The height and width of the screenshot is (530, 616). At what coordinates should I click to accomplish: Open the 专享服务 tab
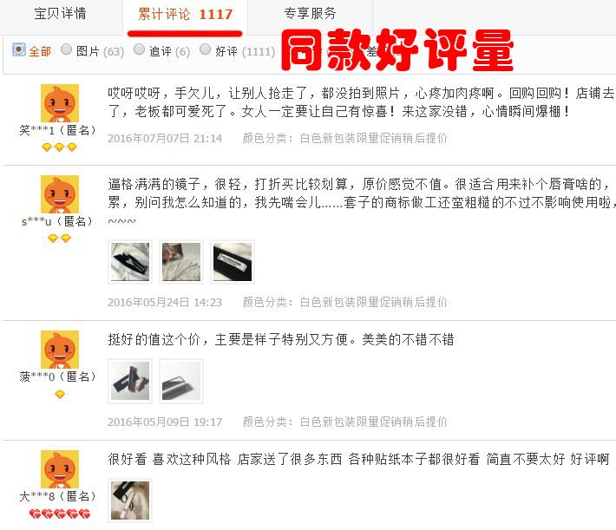click(310, 14)
